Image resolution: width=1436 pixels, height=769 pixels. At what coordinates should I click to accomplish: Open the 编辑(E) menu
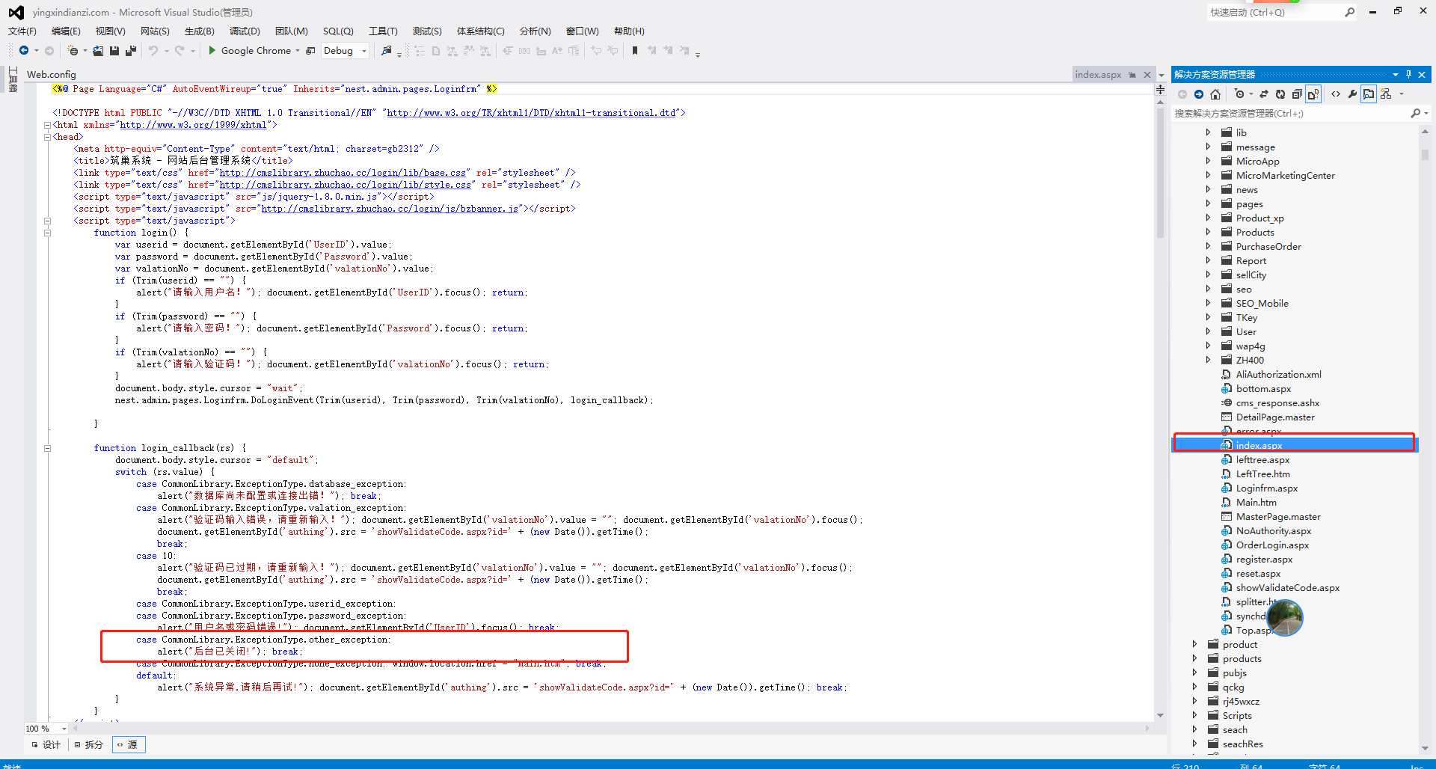point(66,31)
